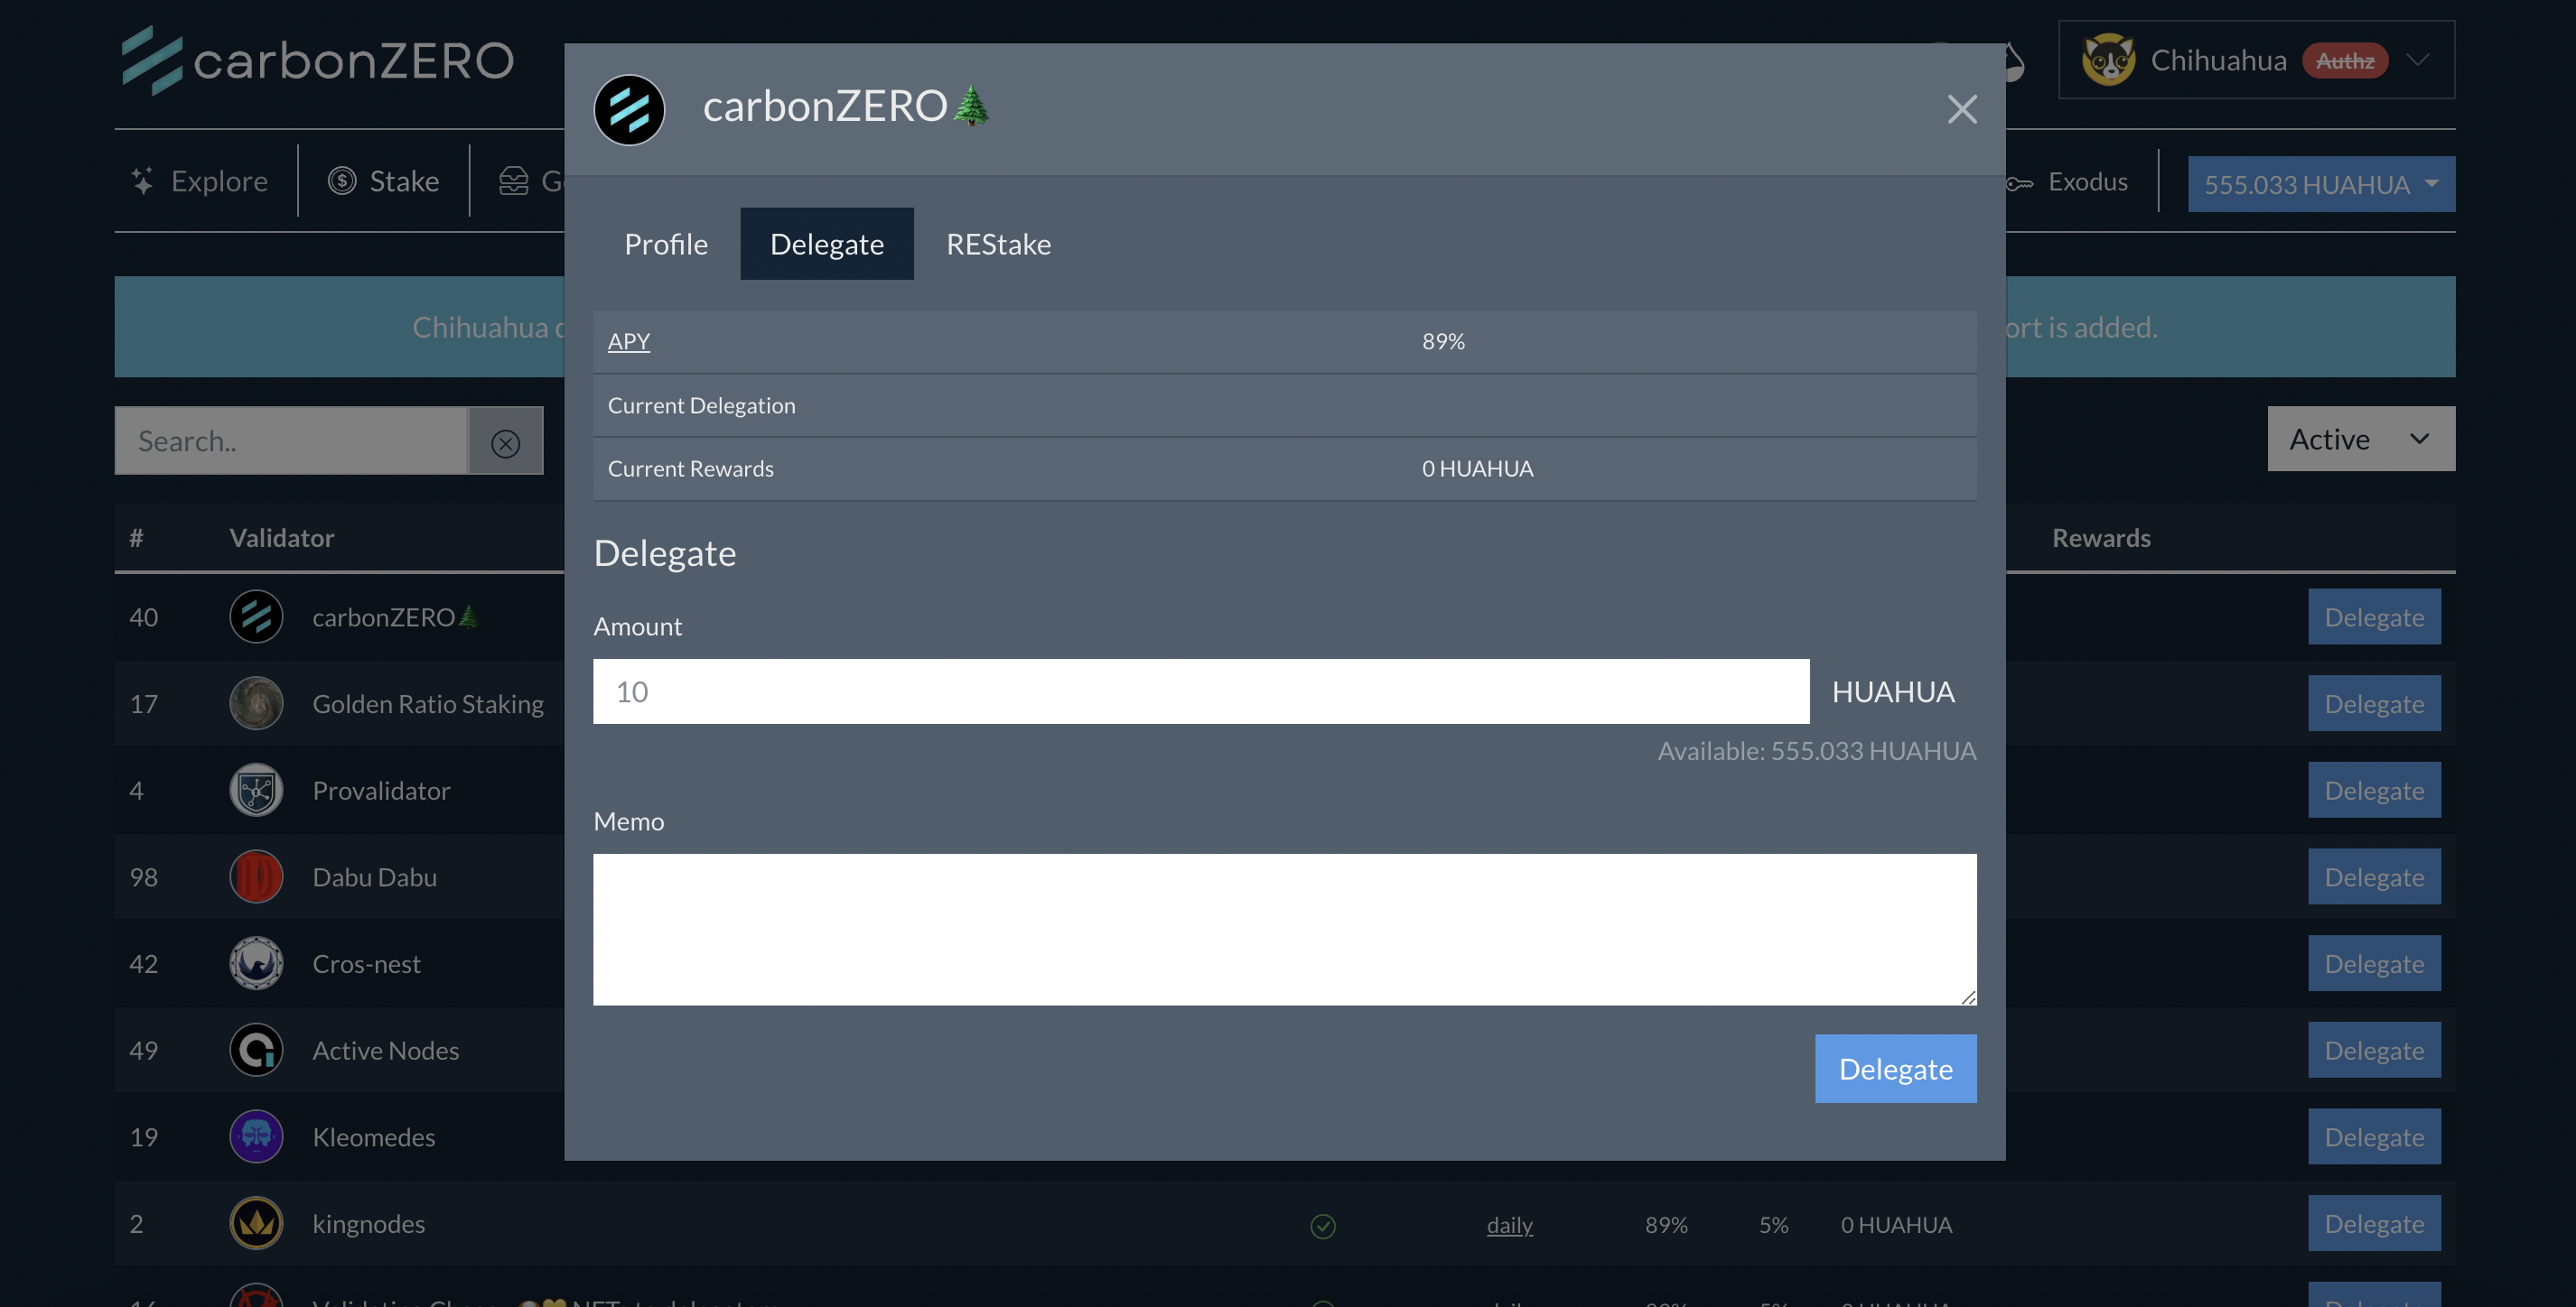Viewport: 2576px width, 1307px height.
Task: Open the Exodus wallet item
Action: (x=2066, y=181)
